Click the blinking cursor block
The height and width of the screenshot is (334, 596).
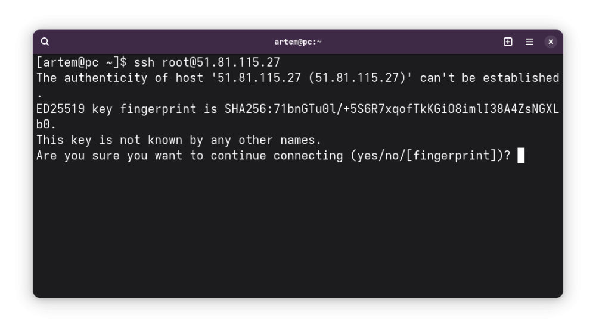pos(521,156)
